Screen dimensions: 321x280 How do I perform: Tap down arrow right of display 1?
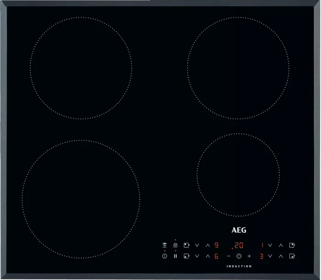[x=270, y=245]
